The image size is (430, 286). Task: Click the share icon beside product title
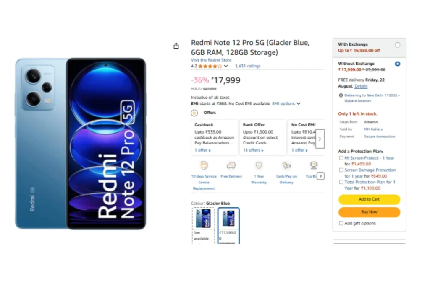tap(176, 46)
